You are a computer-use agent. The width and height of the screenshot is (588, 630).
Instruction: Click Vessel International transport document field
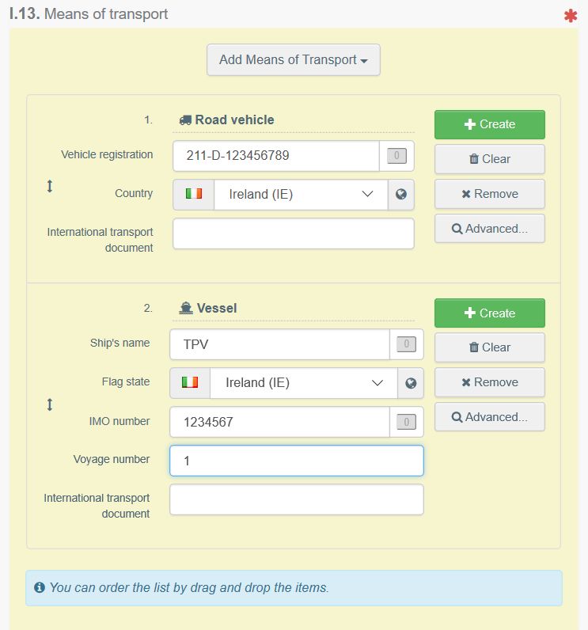click(297, 499)
